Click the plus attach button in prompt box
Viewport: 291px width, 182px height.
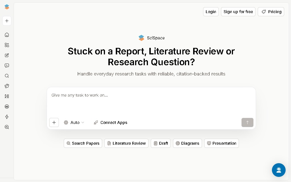[54, 122]
